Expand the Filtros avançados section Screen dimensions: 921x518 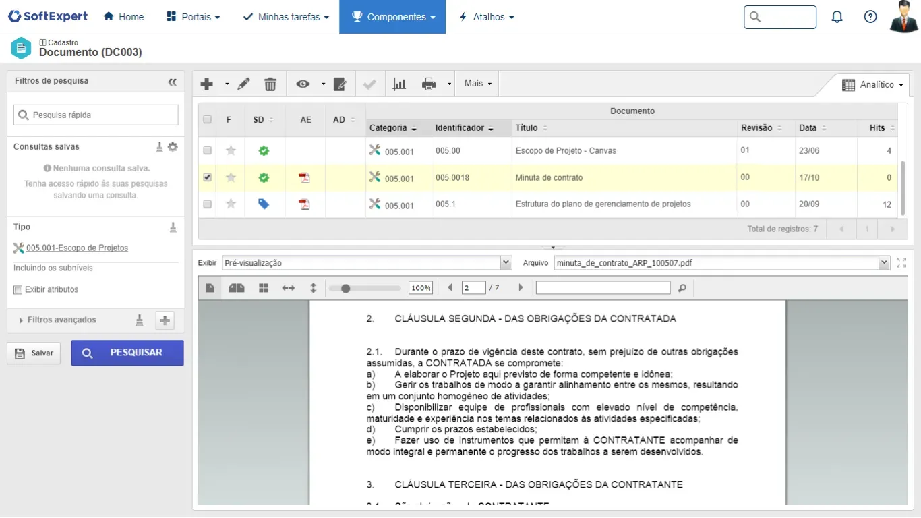pyautogui.click(x=61, y=320)
